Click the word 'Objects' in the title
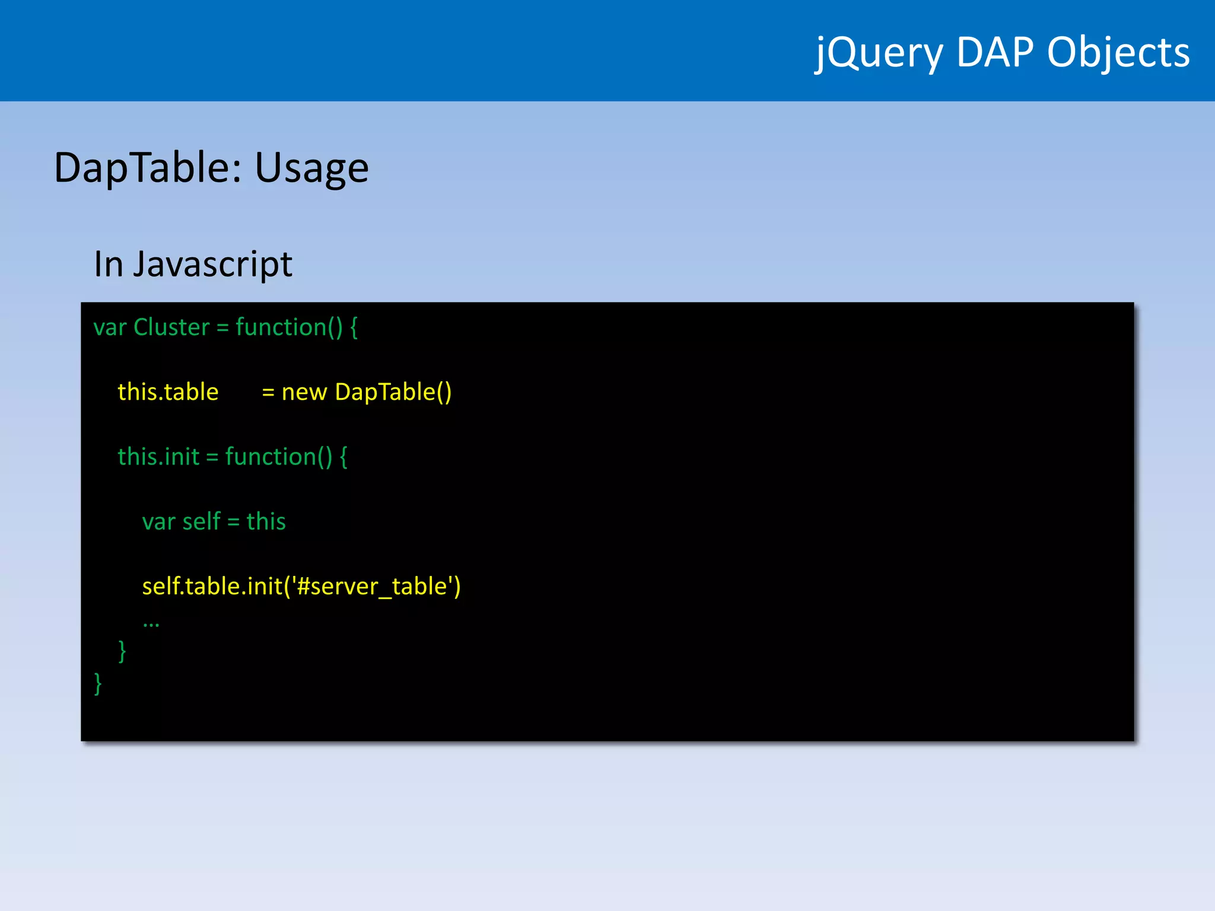Viewport: 1215px width, 911px height. tap(1118, 52)
